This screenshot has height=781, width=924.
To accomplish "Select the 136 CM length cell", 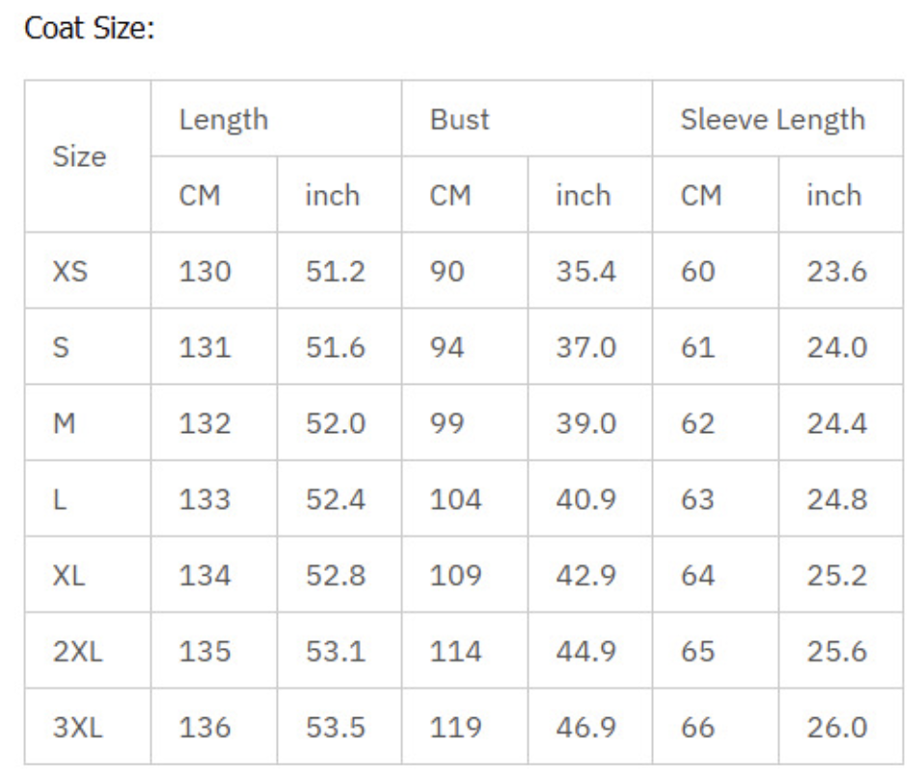I will point(204,727).
